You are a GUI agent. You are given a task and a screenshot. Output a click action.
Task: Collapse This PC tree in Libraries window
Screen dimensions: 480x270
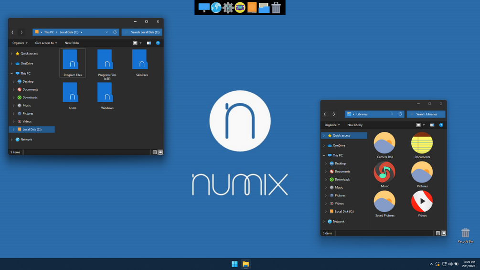[x=324, y=155]
